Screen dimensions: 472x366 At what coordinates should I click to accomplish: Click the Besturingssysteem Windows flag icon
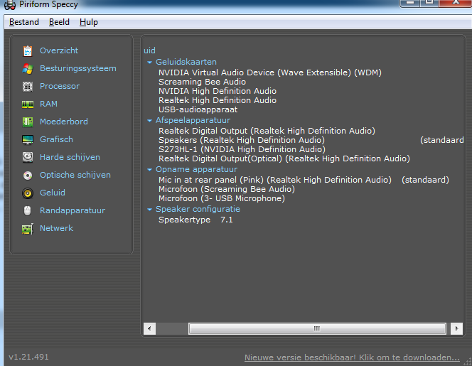pos(28,69)
